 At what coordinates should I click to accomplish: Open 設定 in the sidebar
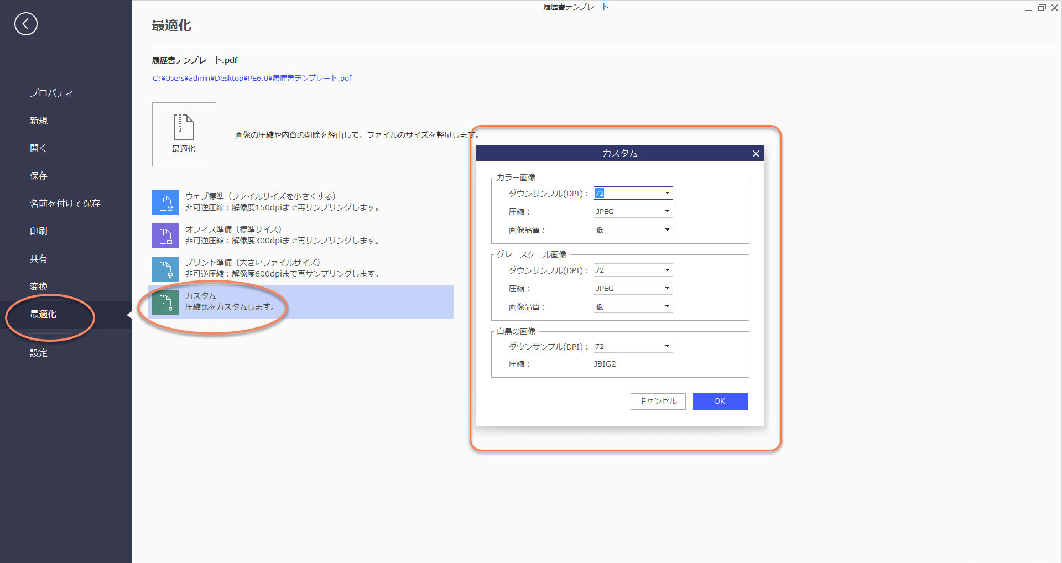[x=39, y=353]
